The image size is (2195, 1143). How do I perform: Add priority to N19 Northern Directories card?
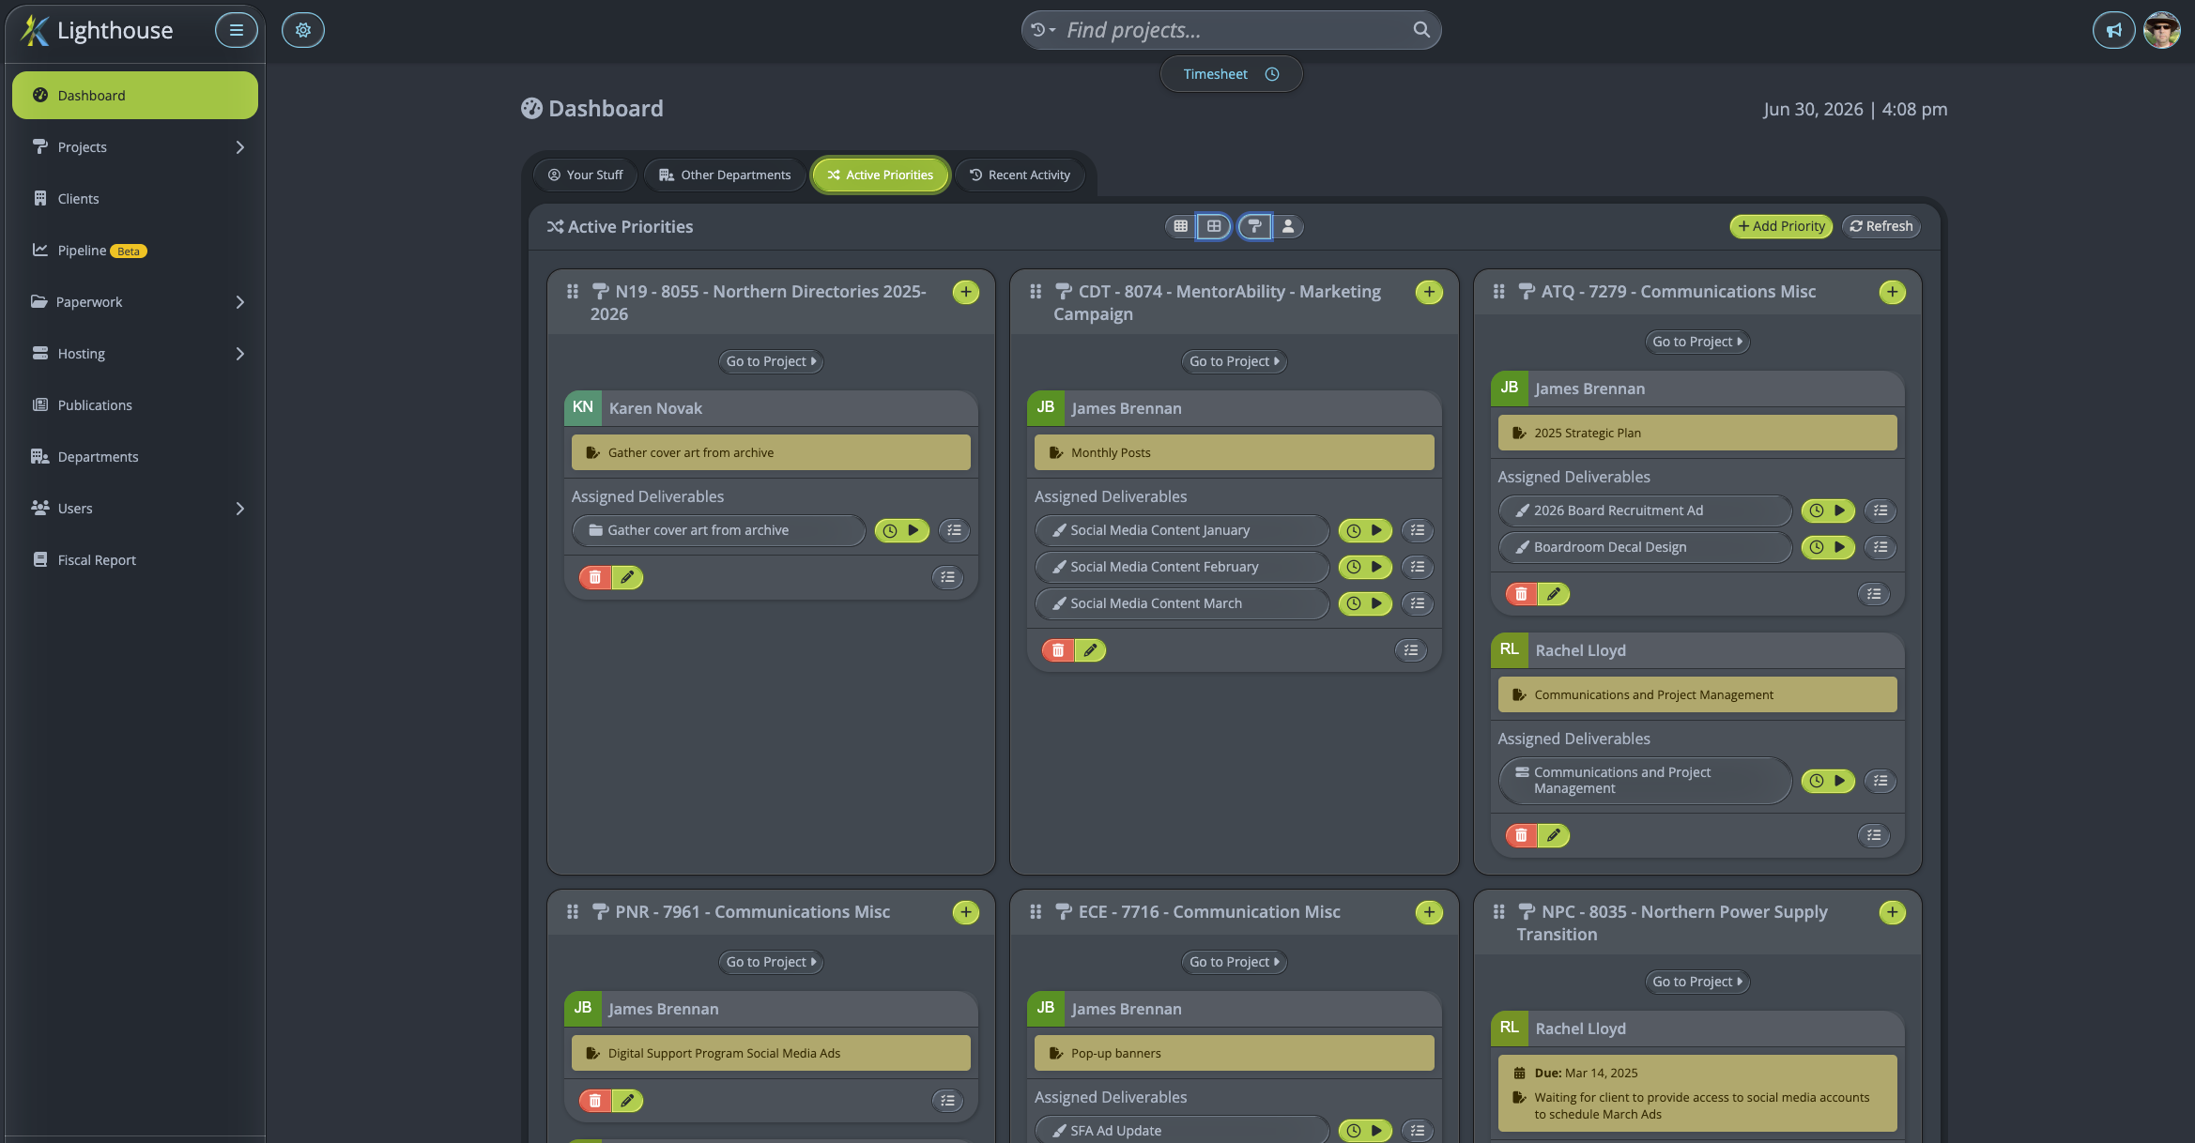click(965, 293)
